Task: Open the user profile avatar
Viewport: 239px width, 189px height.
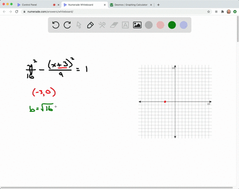Action: [229, 11]
